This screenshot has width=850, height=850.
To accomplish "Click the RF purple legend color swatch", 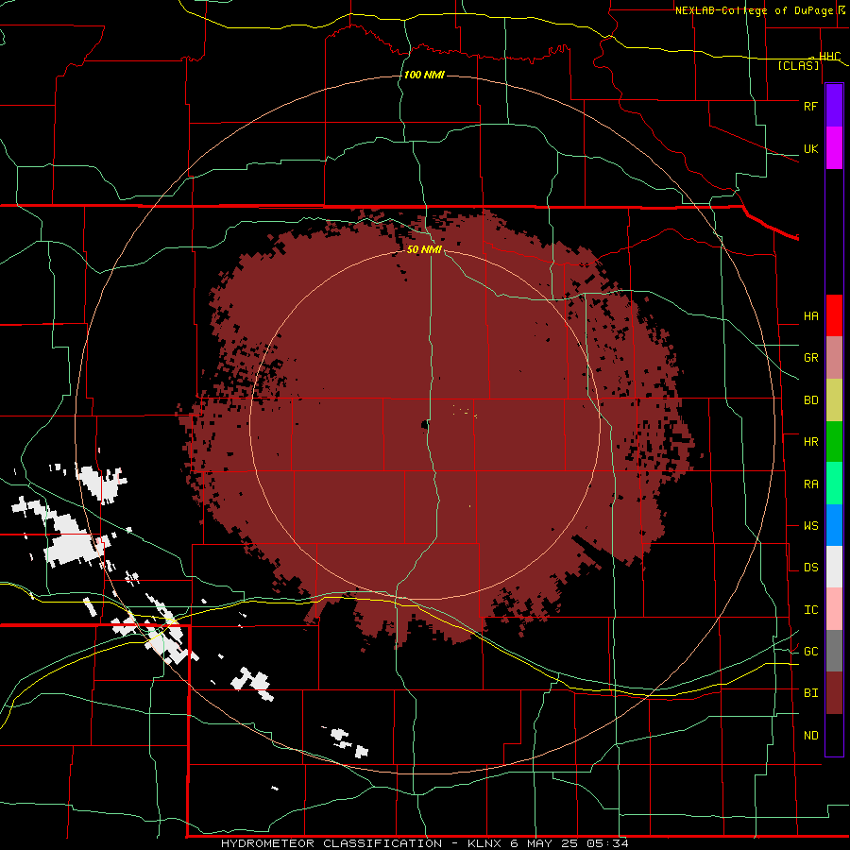I will click(834, 106).
